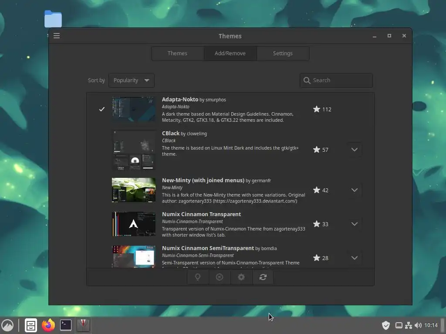Click the shield update icon in tray

click(386, 325)
